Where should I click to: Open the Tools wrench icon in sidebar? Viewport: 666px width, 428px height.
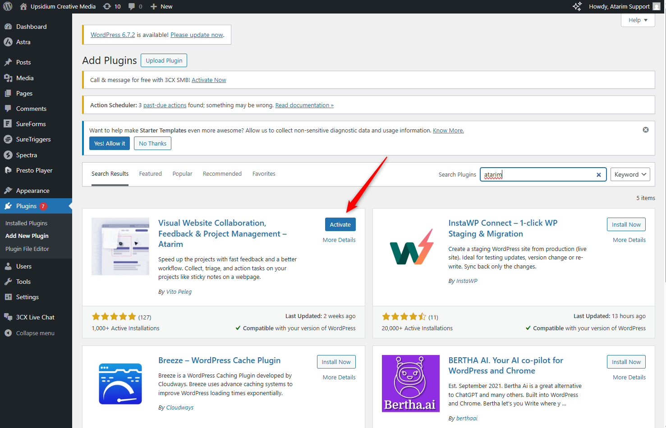point(8,282)
